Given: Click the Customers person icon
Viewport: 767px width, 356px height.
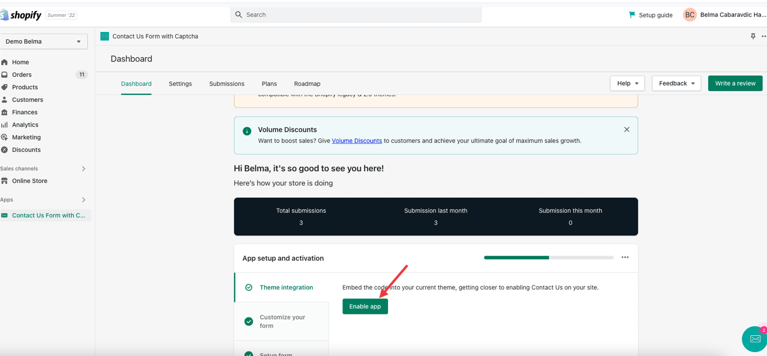Looking at the screenshot, I should point(4,100).
